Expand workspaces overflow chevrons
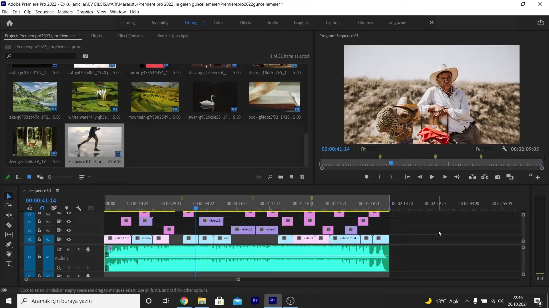549x308 pixels. click(432, 22)
